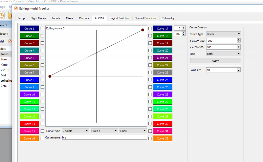Select the Curve 17 button
This screenshot has width=263, height=162.
pyautogui.click(x=163, y=29)
